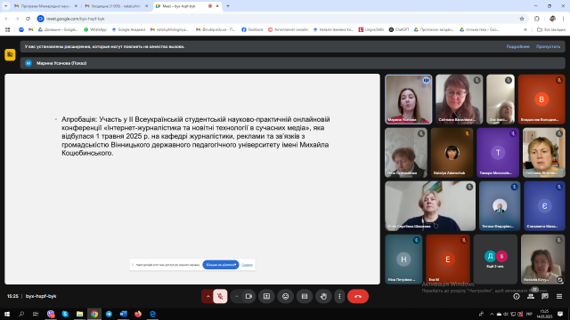Open the chat messages panel

point(545,296)
